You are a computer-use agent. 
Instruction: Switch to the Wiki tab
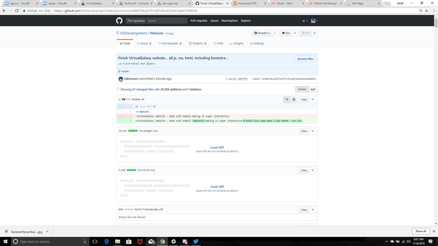point(218,43)
